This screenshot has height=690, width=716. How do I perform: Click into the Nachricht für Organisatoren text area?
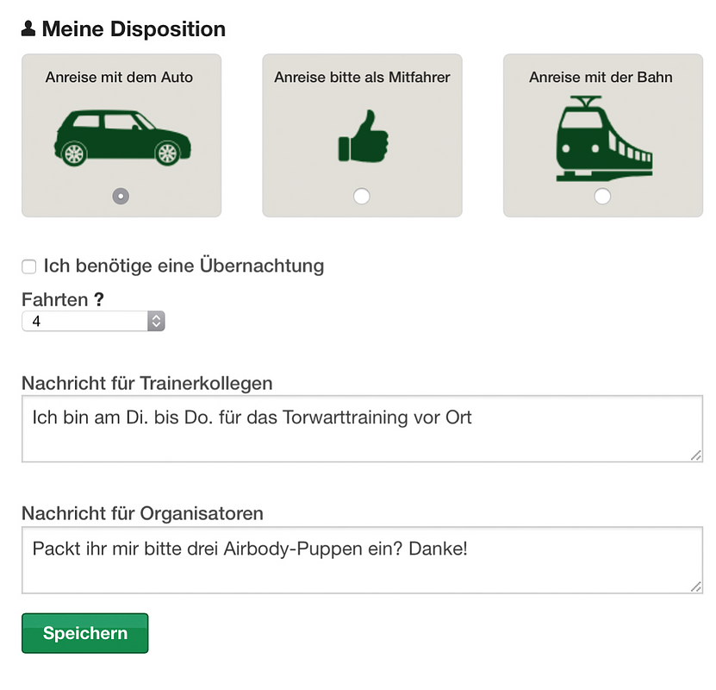(x=362, y=560)
